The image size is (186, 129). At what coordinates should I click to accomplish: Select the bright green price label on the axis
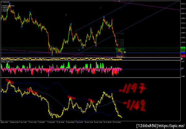(x=183, y=48)
